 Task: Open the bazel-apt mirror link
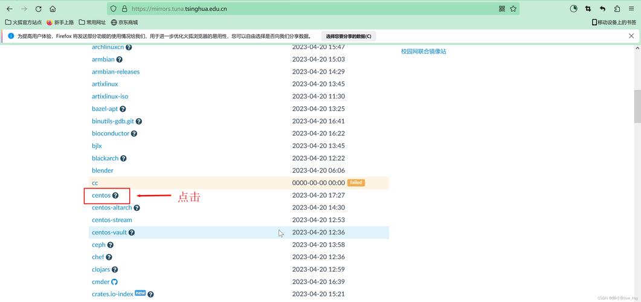pos(105,109)
